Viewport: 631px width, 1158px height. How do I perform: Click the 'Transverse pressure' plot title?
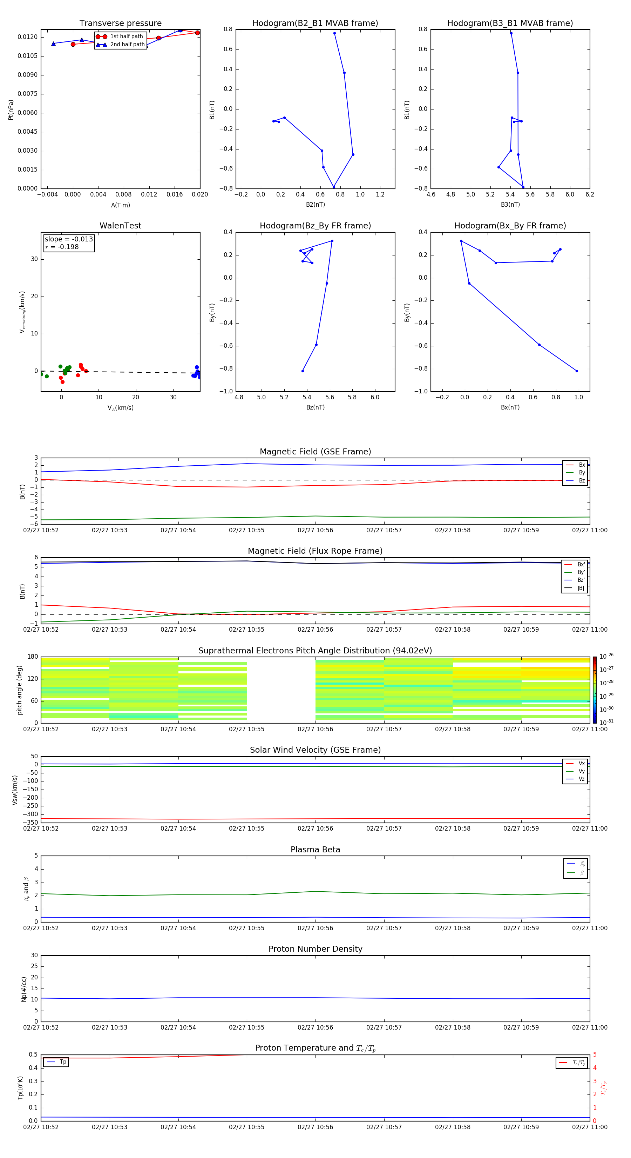point(120,24)
